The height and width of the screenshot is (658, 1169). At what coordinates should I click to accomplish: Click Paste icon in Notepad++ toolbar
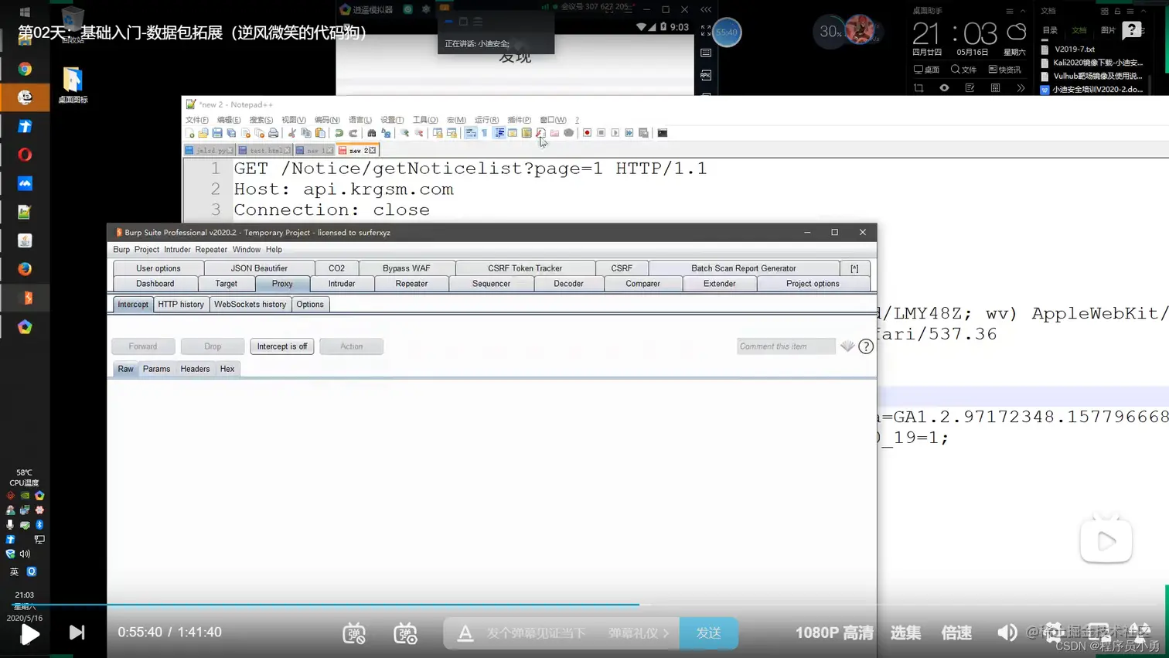[x=320, y=133]
